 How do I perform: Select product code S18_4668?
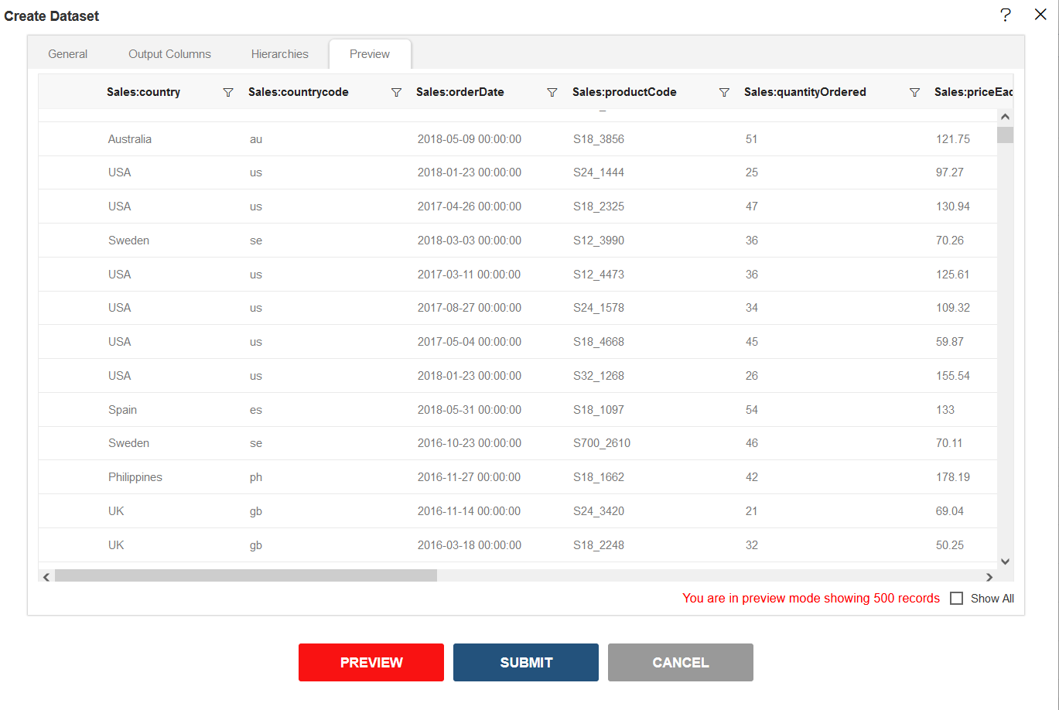tap(599, 342)
